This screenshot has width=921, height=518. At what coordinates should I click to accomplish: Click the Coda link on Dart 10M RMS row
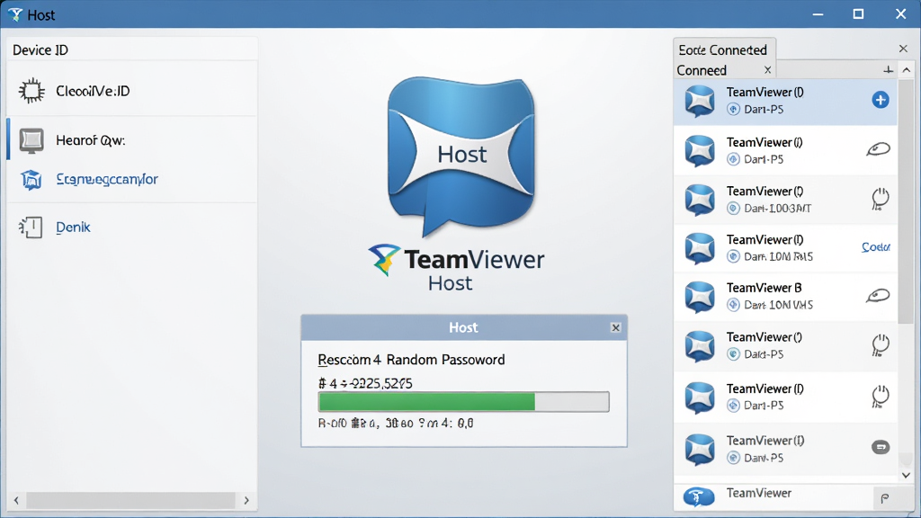876,247
